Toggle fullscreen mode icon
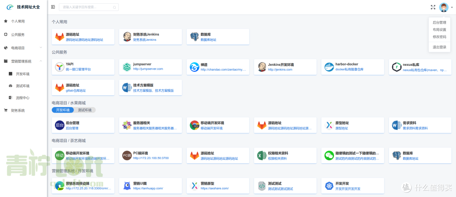Image resolution: width=456 pixels, height=197 pixels. coord(433,7)
